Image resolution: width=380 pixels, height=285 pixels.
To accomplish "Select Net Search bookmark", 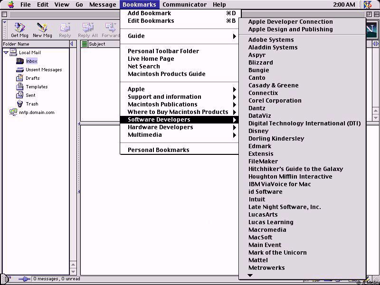I will click(180, 66).
